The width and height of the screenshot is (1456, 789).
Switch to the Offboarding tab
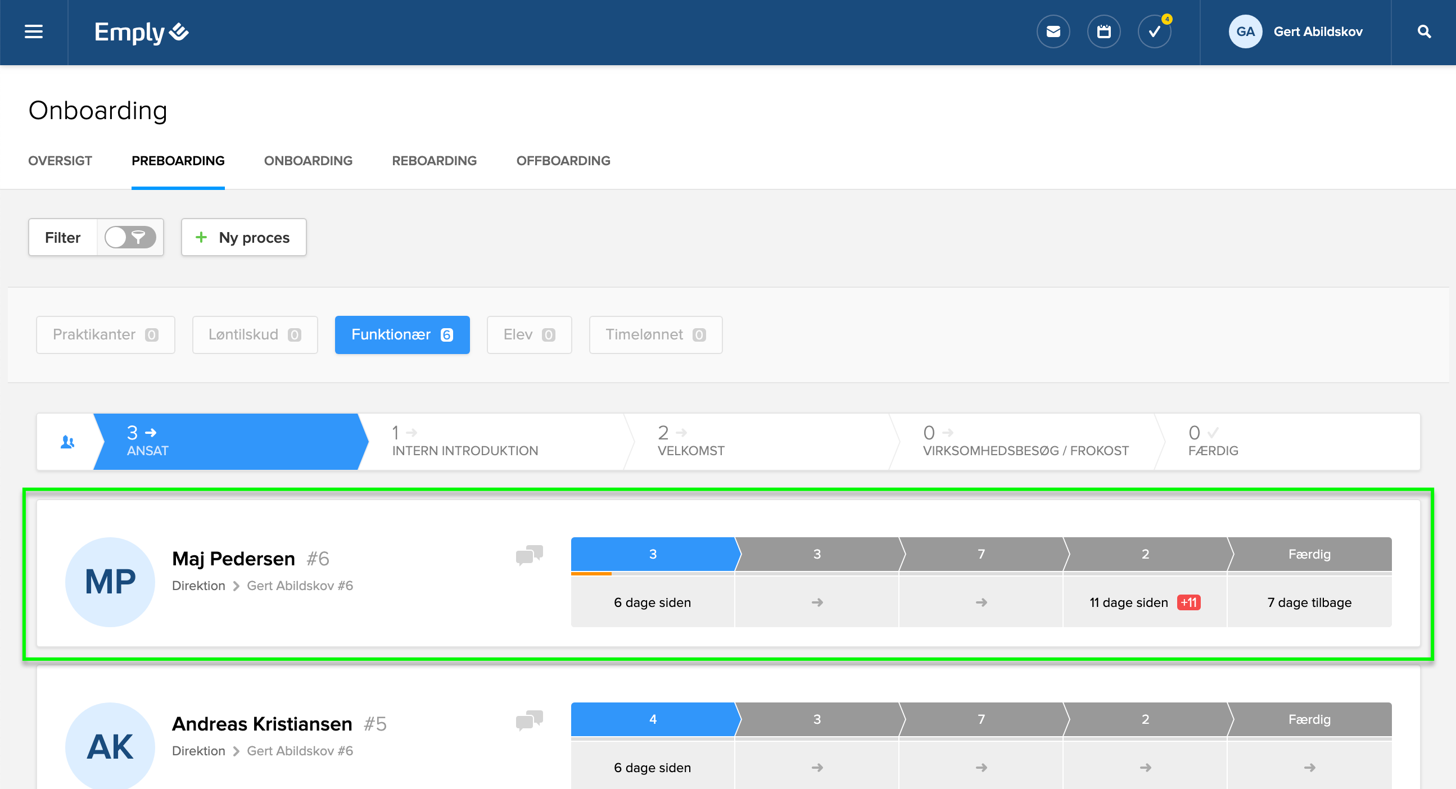pyautogui.click(x=563, y=161)
